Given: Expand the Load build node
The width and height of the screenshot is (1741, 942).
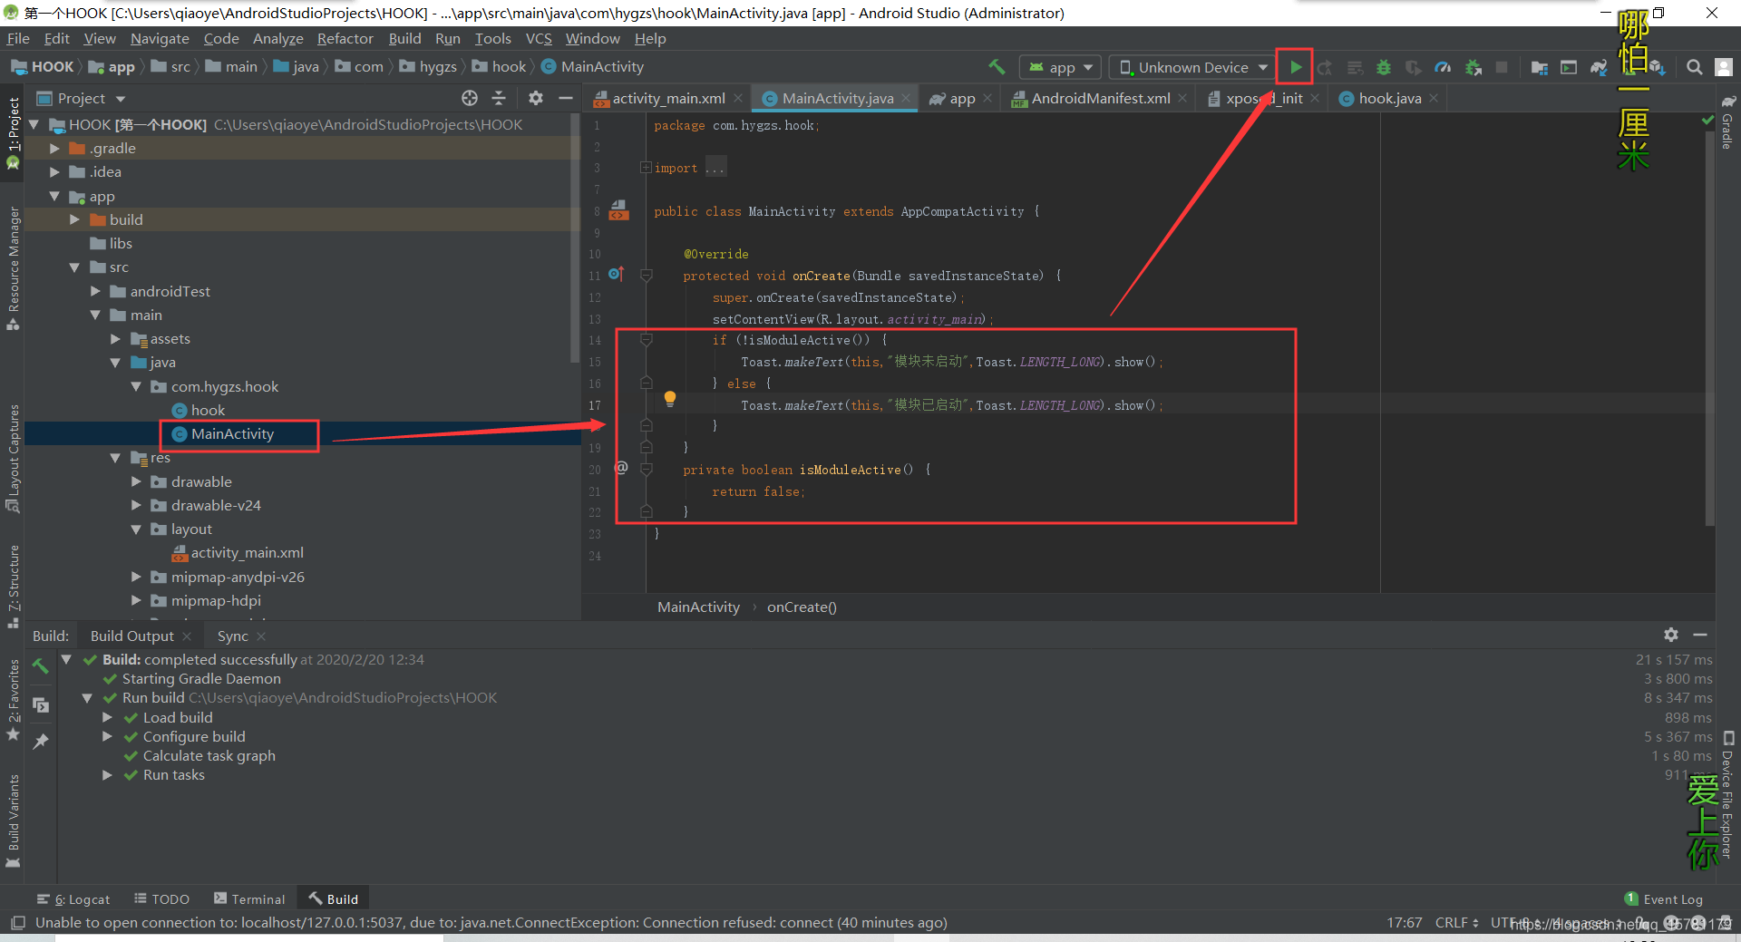Looking at the screenshot, I should coord(107,717).
